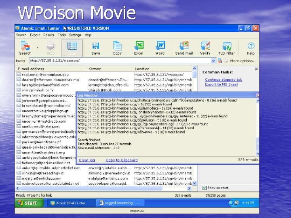Export results with the Word icon
This screenshot has width=291, height=218.
click(x=160, y=48)
